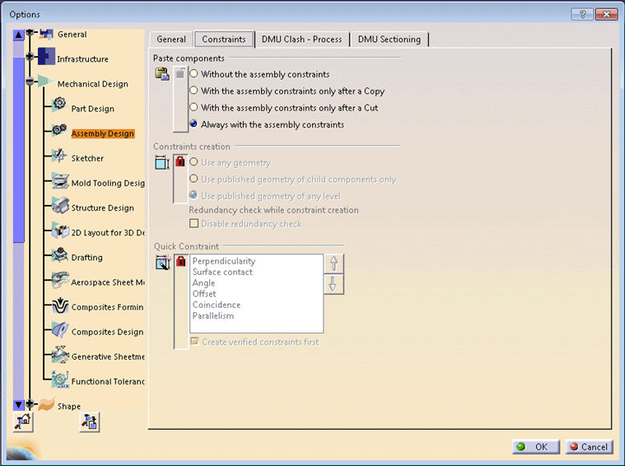
Task: Click tree scrollbar down arrow
Action: (18, 405)
